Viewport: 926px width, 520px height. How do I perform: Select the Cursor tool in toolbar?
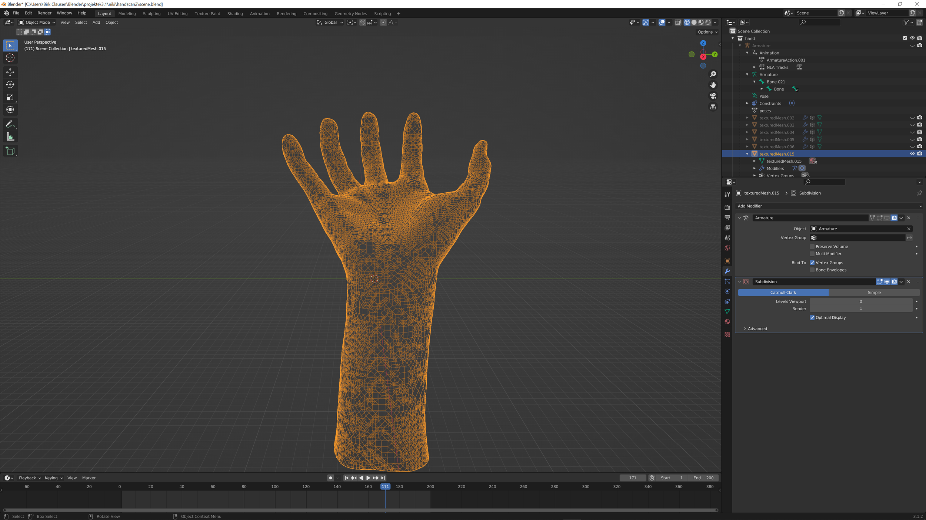click(x=10, y=58)
